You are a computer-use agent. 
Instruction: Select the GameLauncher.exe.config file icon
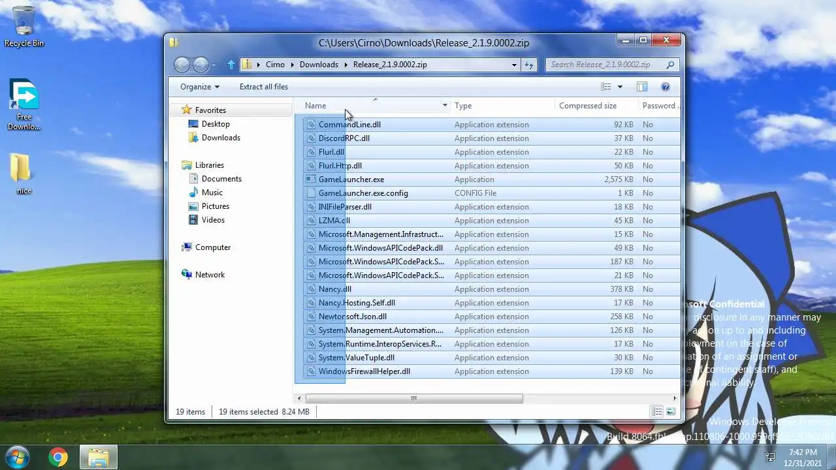[312, 193]
